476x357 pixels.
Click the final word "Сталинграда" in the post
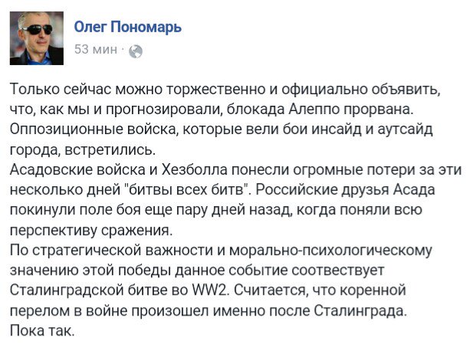tap(359, 311)
